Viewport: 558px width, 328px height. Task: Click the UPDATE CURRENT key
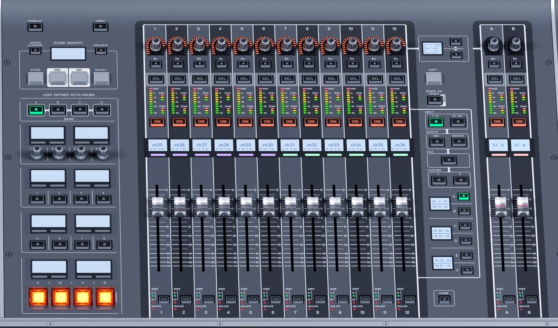pyautogui.click(x=35, y=51)
